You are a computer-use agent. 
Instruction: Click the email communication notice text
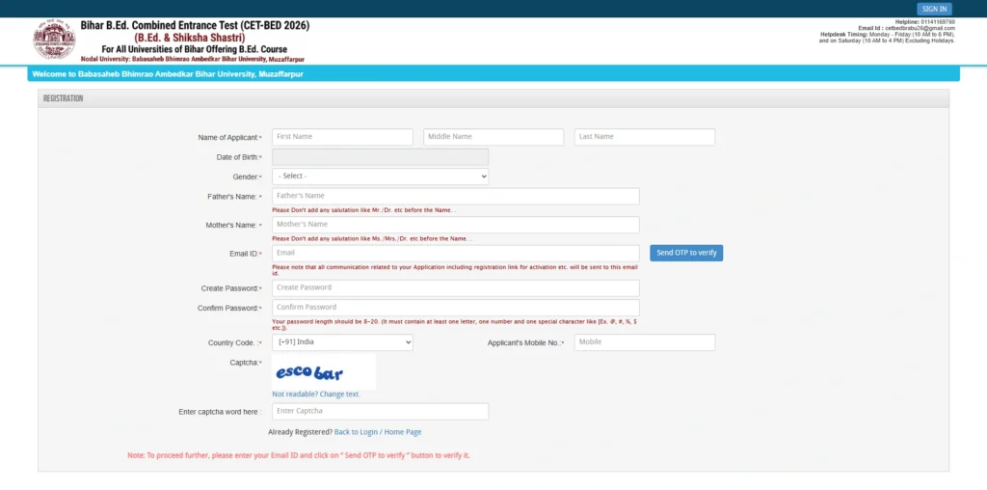click(x=455, y=270)
